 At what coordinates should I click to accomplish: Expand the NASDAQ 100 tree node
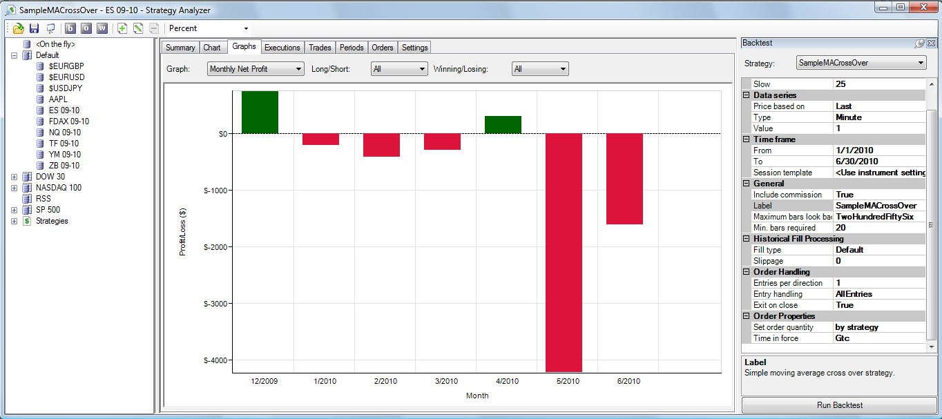click(15, 188)
